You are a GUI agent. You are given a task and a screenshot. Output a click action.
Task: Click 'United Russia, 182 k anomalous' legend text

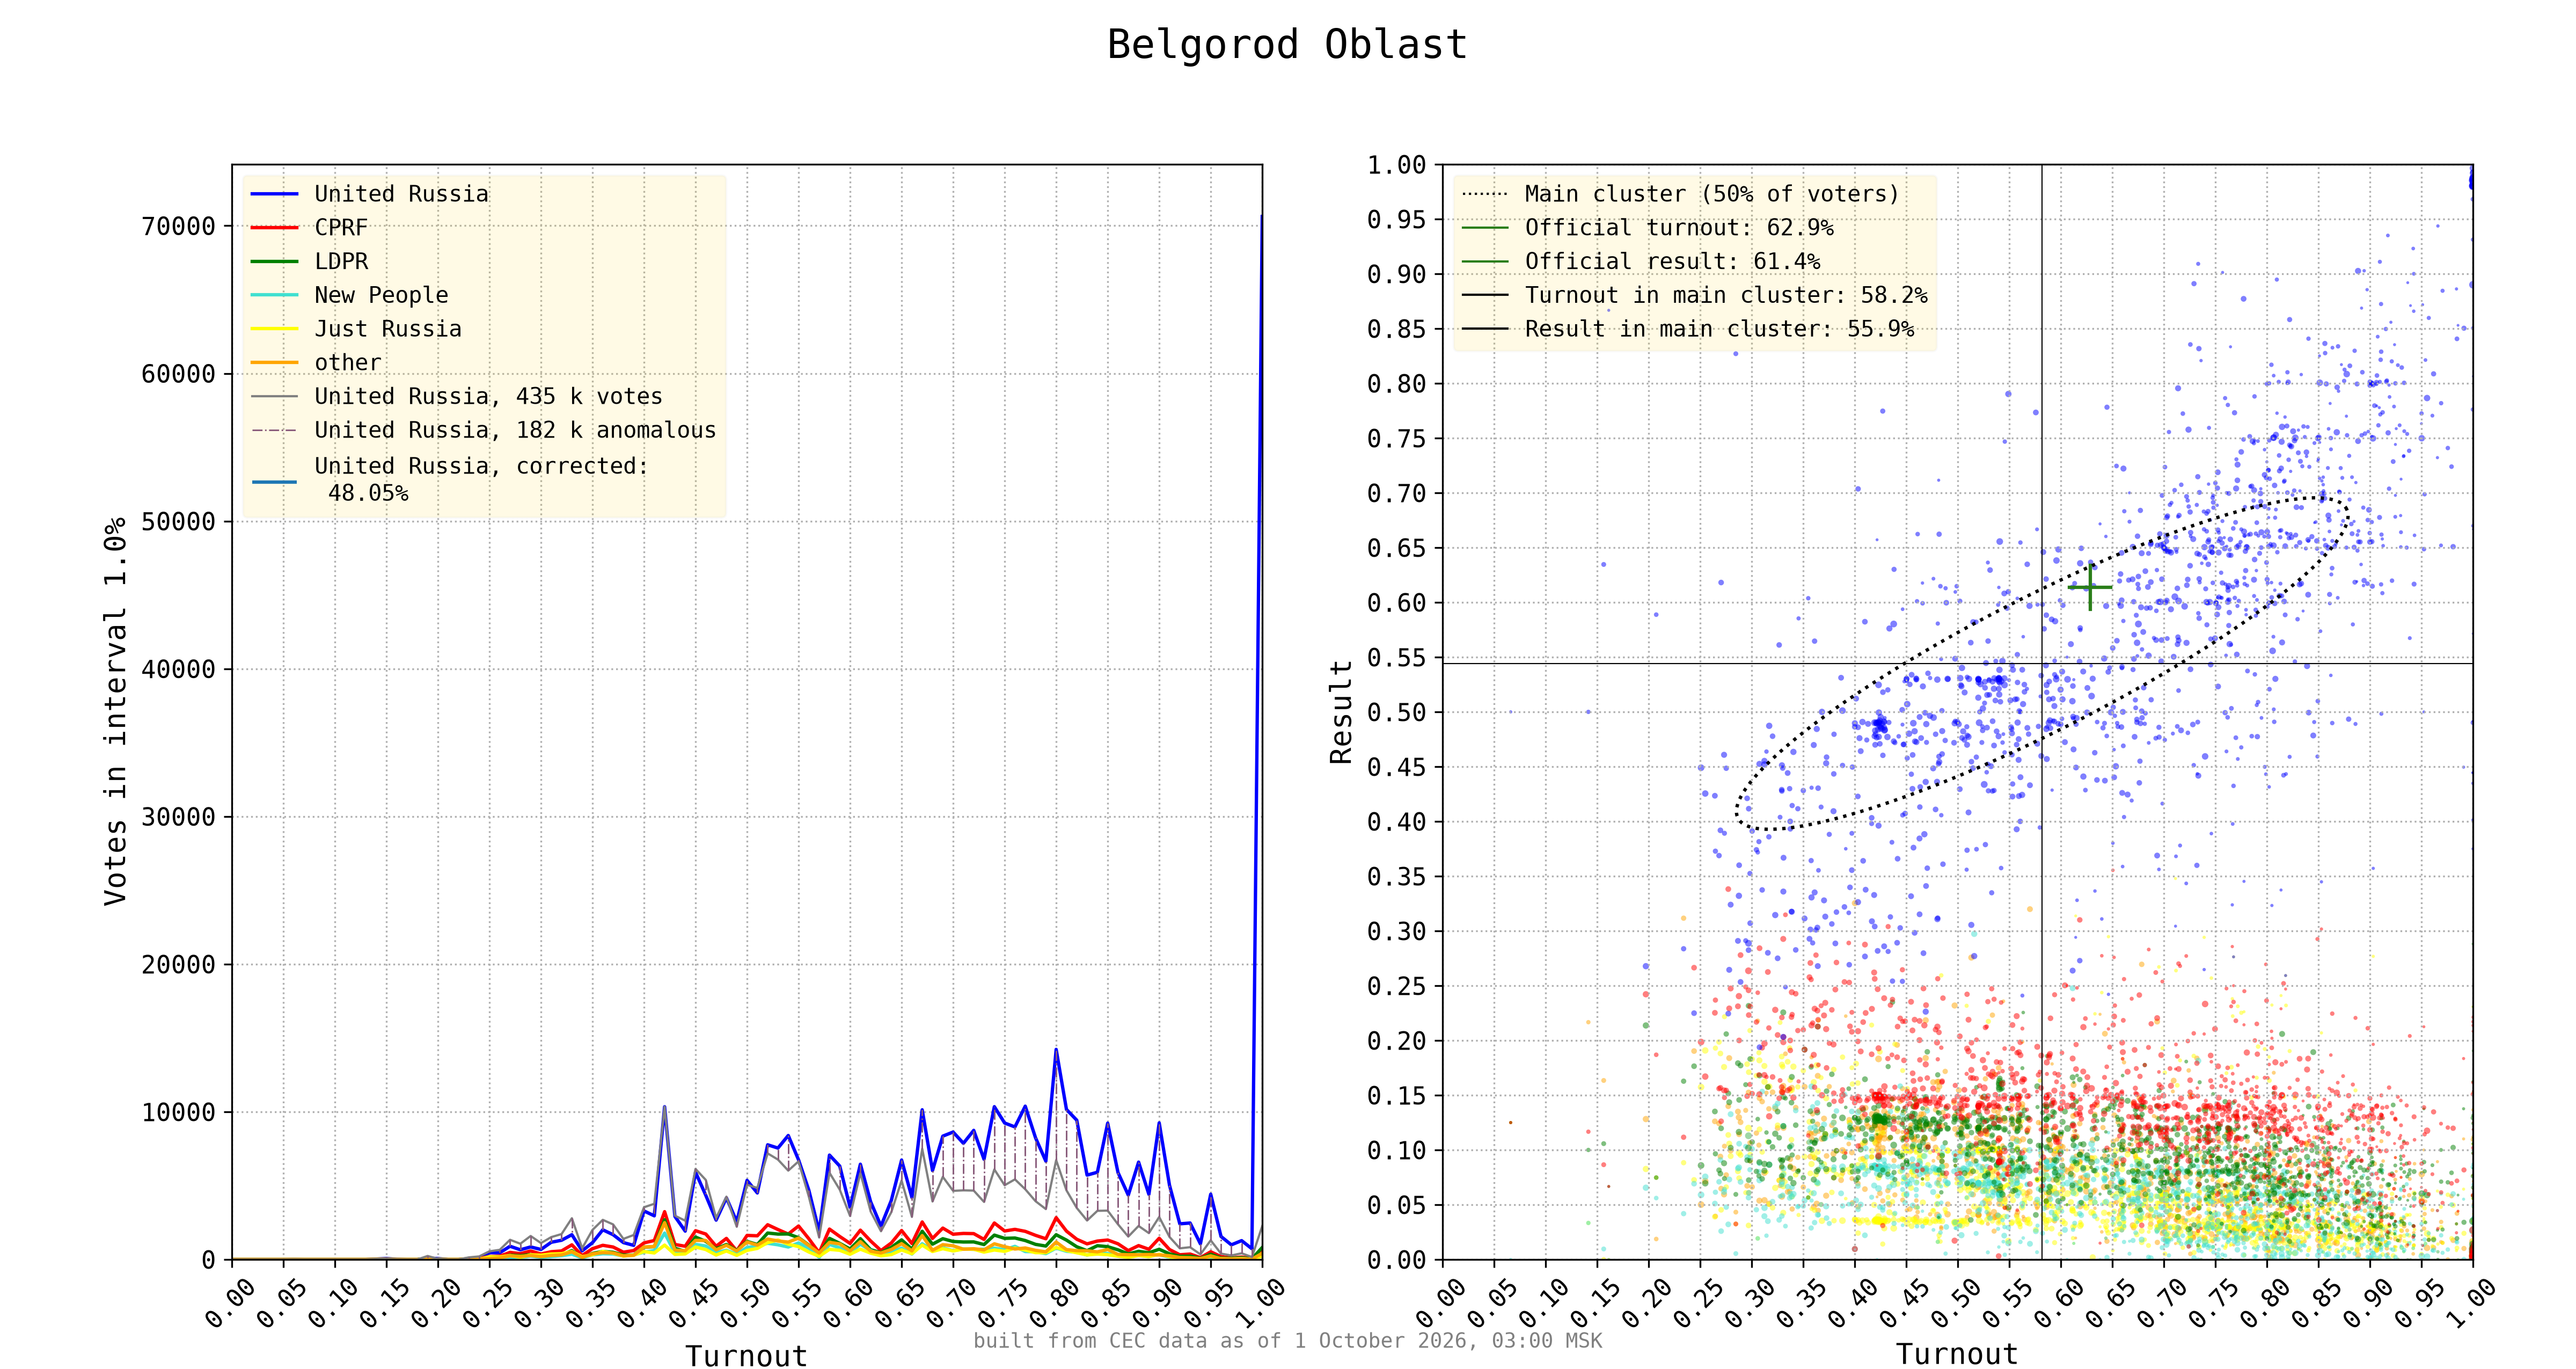(515, 431)
